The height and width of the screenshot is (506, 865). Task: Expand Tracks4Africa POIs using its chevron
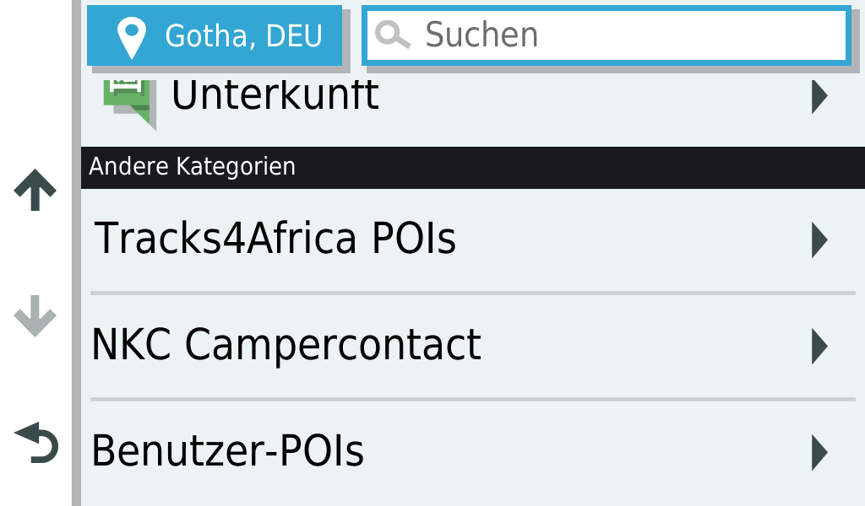point(819,240)
